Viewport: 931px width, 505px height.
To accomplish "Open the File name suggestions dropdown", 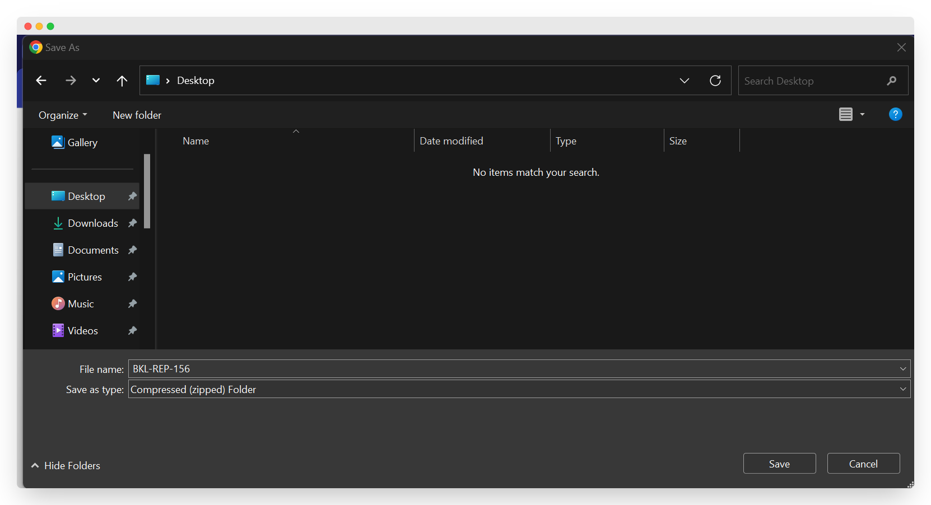I will (x=902, y=369).
